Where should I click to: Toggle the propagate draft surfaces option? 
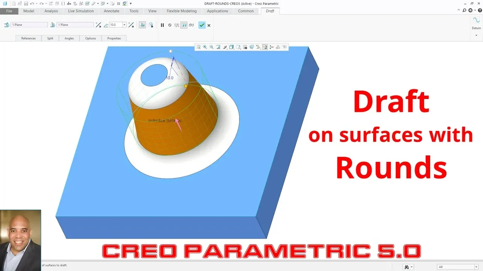(142, 25)
